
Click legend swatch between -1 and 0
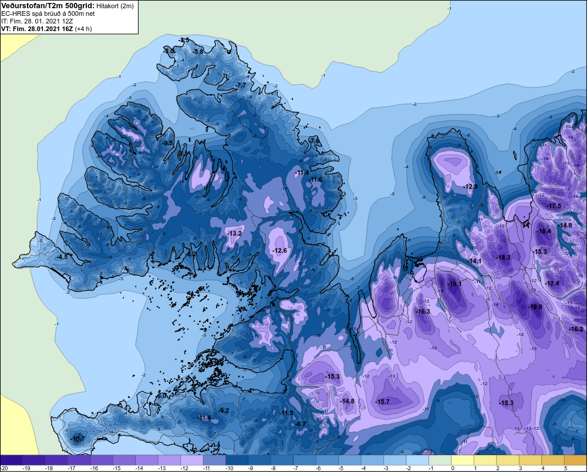pos(440,460)
